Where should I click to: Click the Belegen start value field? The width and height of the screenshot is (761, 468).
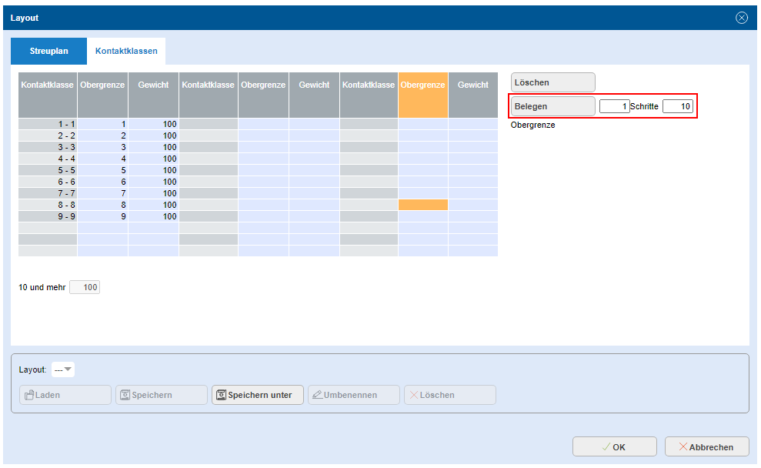[614, 106]
